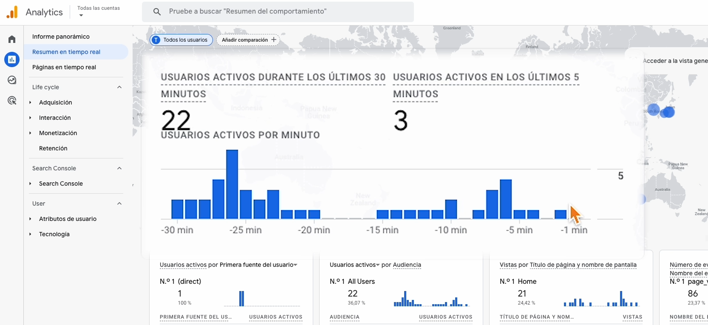708x325 pixels.
Task: Expand the Monetización tree arrow
Action: tap(30, 133)
